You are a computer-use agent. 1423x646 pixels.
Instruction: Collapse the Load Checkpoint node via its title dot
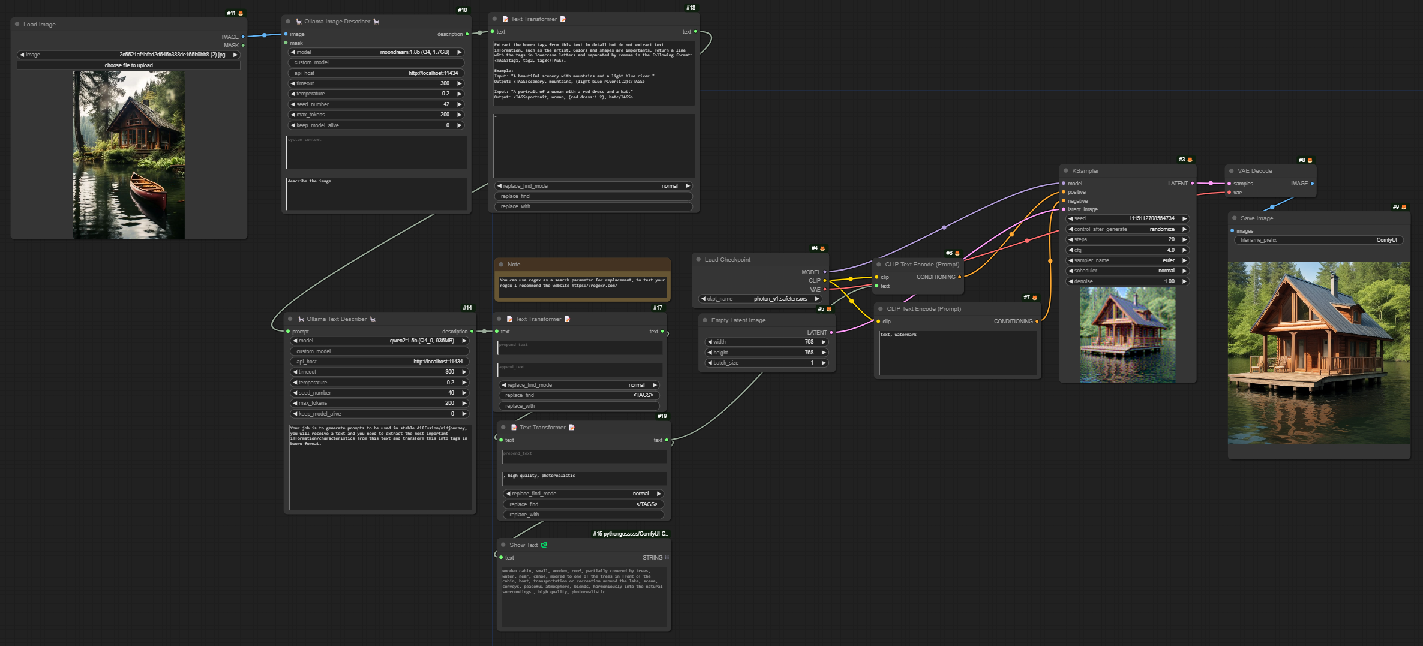[698, 260]
